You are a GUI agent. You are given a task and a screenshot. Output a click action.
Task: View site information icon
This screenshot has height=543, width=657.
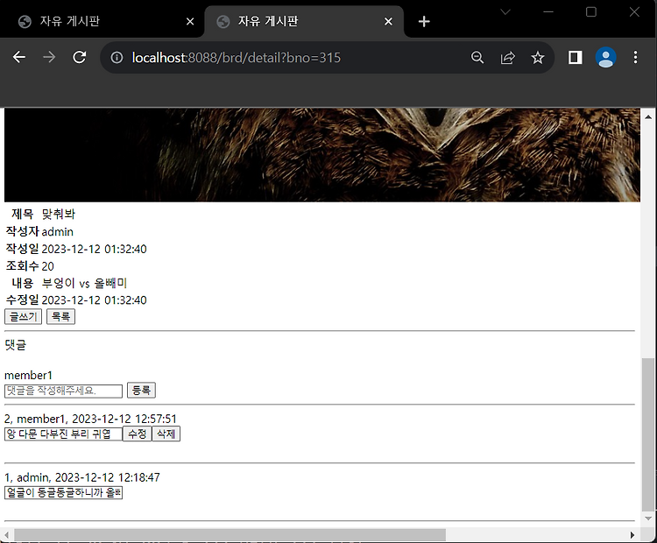tap(117, 58)
